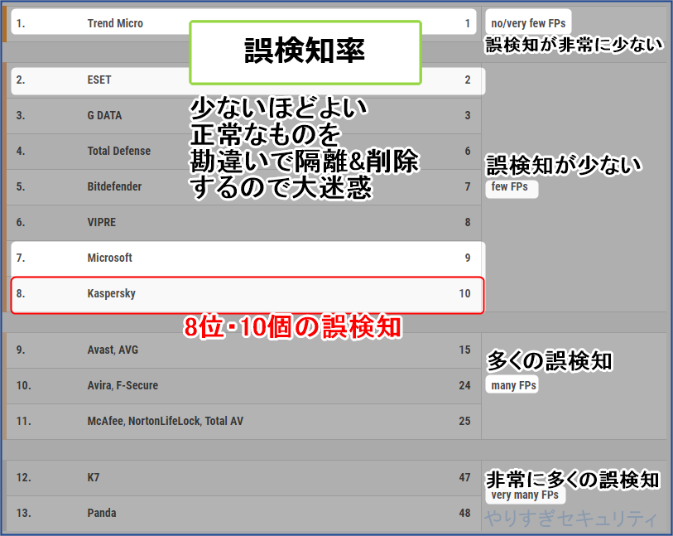673x536 pixels.
Task: Select McAfee, NortonLifeLock, Total AV row
Action: [244, 422]
